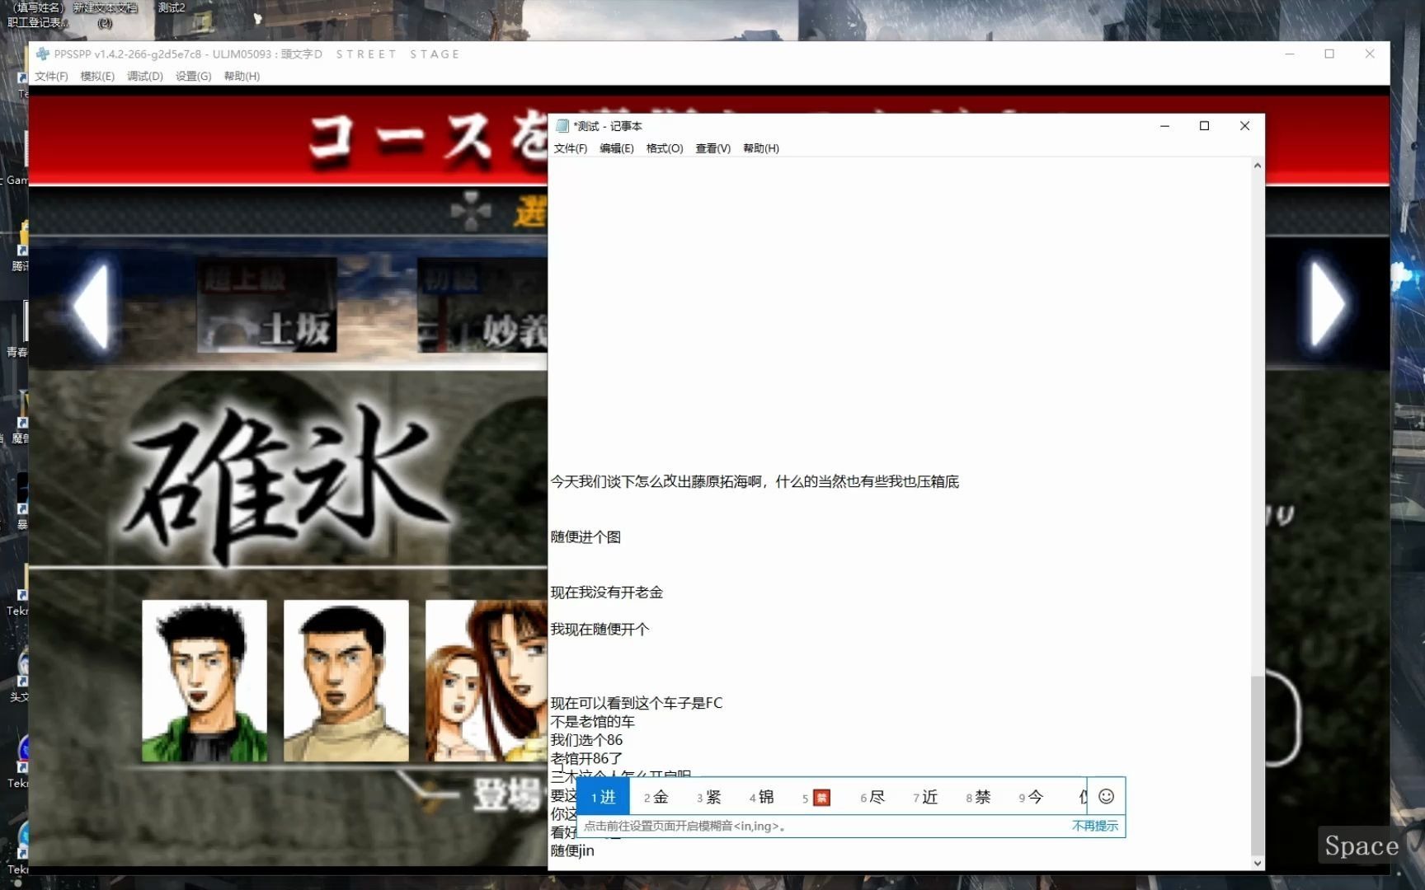
Task: Open PPSSPP's 调试(D) menu
Action: [143, 76]
